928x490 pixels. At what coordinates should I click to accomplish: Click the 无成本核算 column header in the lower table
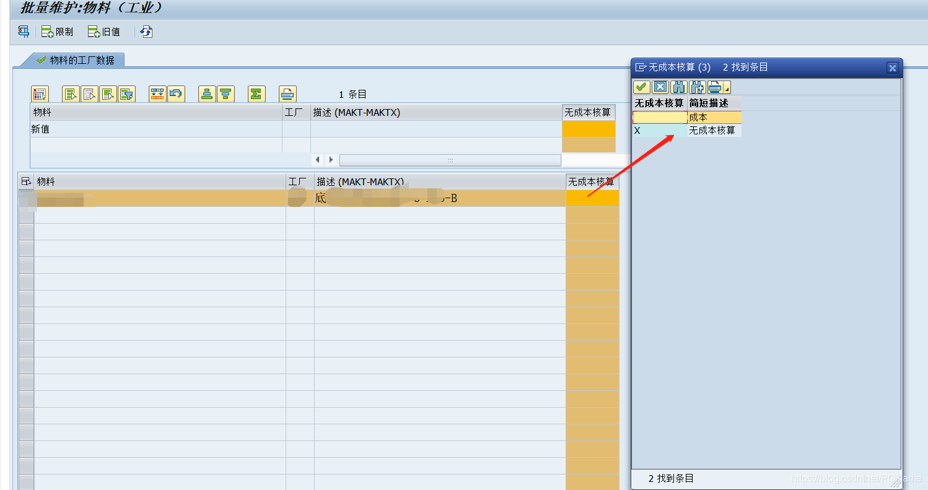coord(592,182)
